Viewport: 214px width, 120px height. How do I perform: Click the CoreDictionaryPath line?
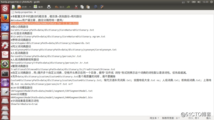coord(52,30)
